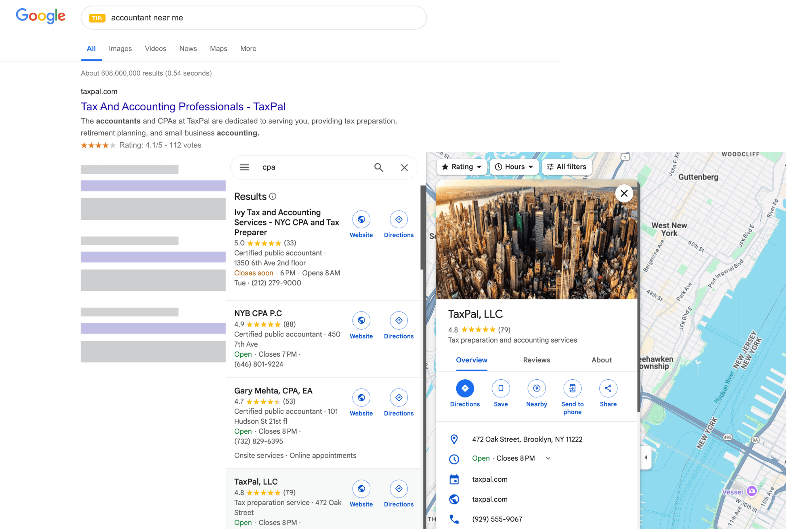Select the All search tab

click(91, 48)
